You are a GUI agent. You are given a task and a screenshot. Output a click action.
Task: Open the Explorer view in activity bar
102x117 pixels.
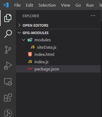[8, 18]
